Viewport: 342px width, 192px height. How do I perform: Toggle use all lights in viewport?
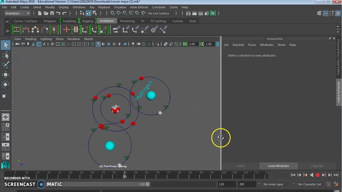(x=119, y=44)
